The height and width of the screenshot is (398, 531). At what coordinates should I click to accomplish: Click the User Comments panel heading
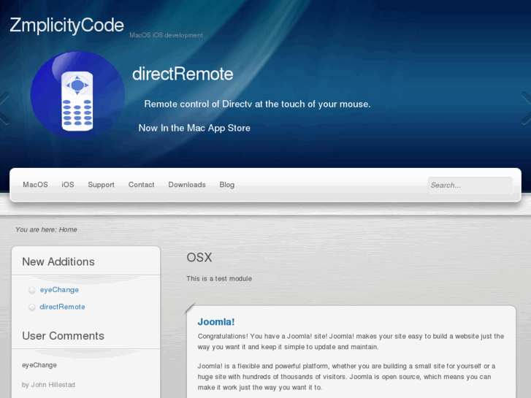63,336
